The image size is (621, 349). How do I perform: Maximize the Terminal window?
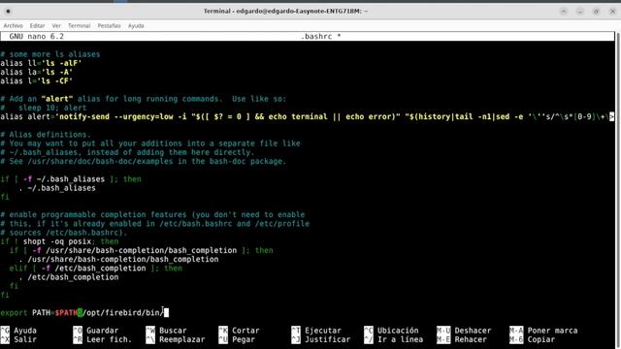[596, 11]
